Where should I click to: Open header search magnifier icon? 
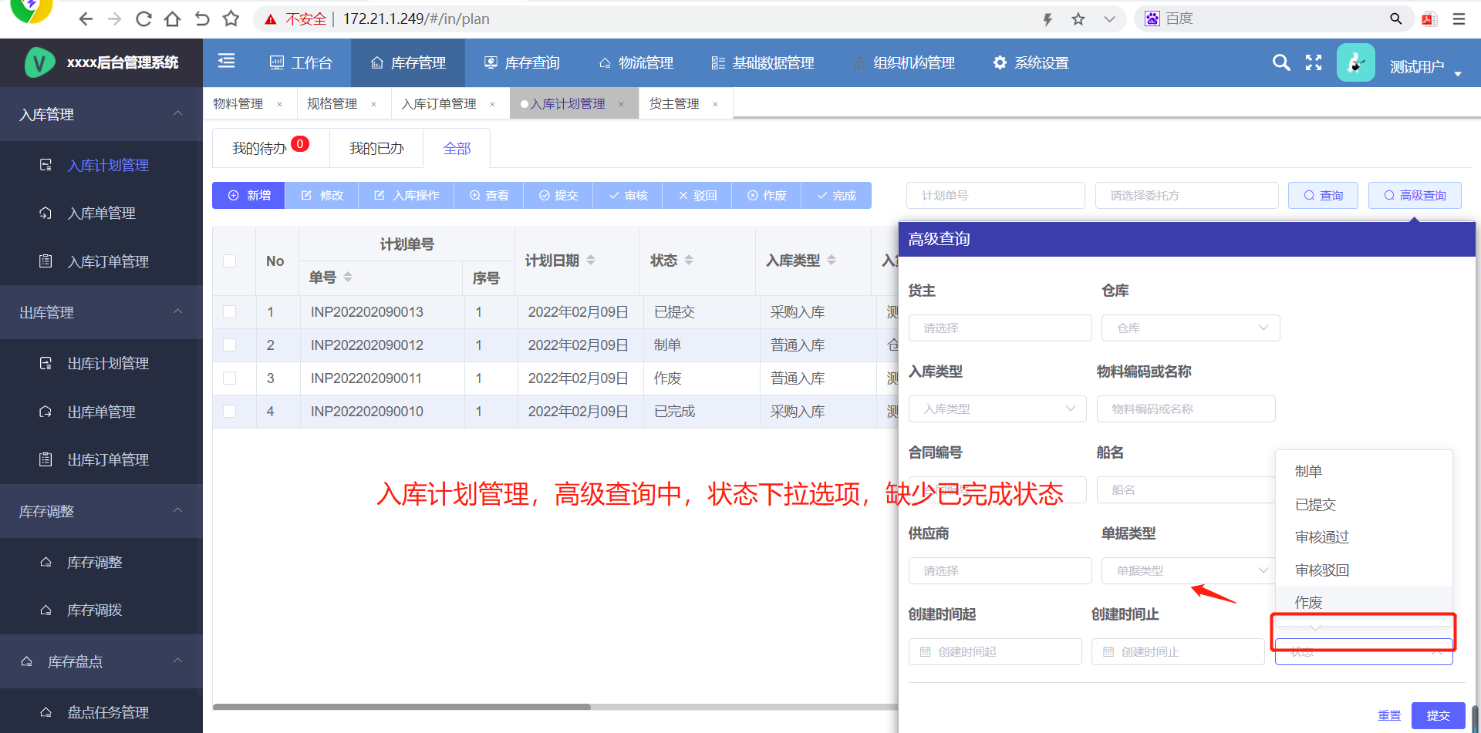[x=1281, y=62]
